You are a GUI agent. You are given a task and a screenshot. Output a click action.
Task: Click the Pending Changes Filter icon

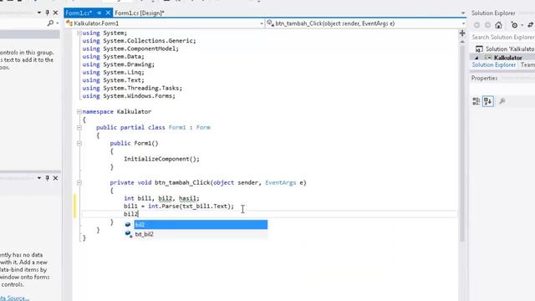[514, 25]
